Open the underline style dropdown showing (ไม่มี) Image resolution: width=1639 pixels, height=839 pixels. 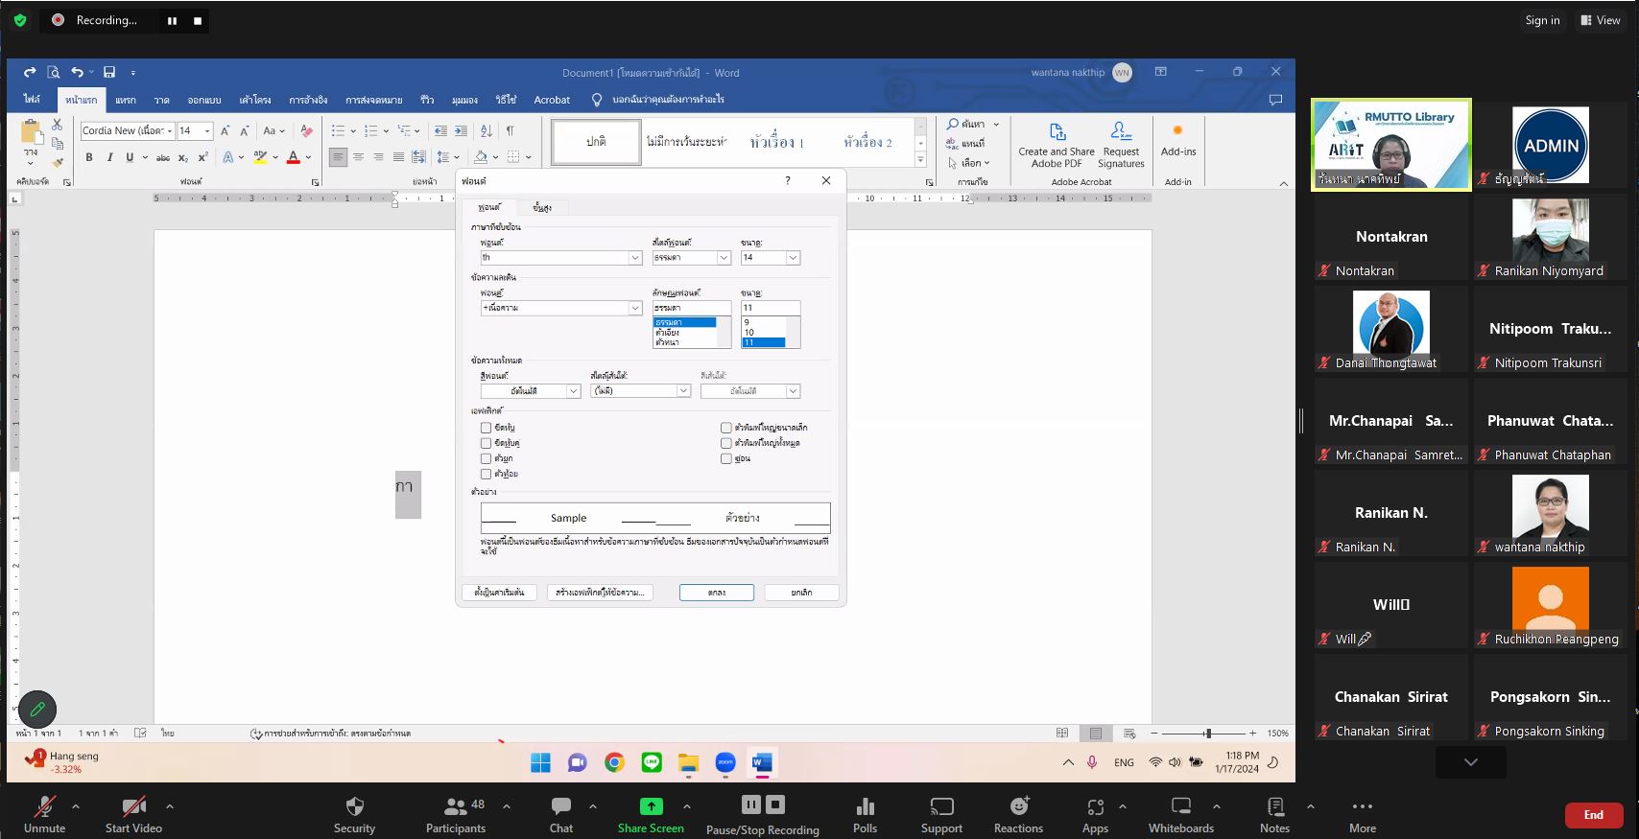683,391
